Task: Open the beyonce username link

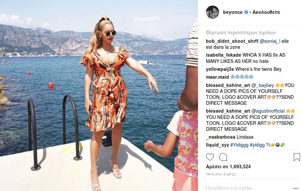Action: pos(233,12)
